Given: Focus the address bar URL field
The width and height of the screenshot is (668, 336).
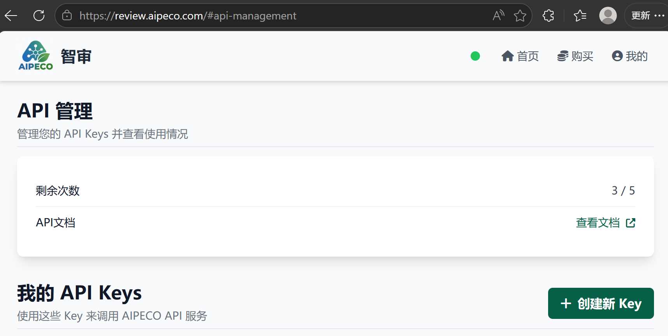Looking at the screenshot, I should [x=272, y=16].
